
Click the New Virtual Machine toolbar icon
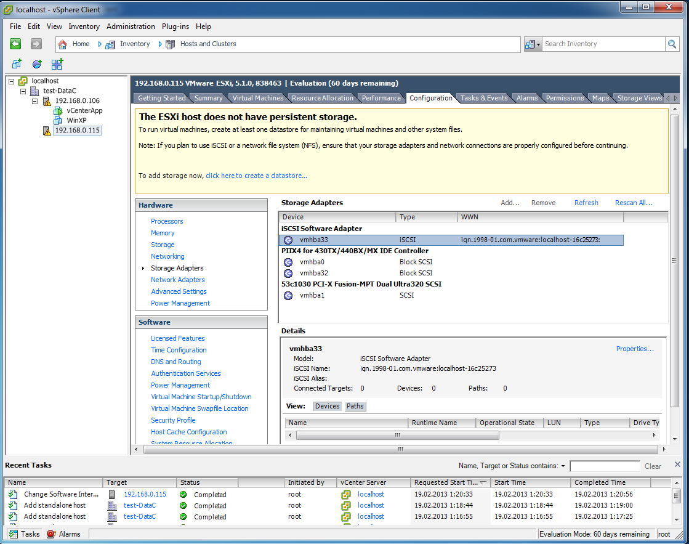click(x=17, y=64)
